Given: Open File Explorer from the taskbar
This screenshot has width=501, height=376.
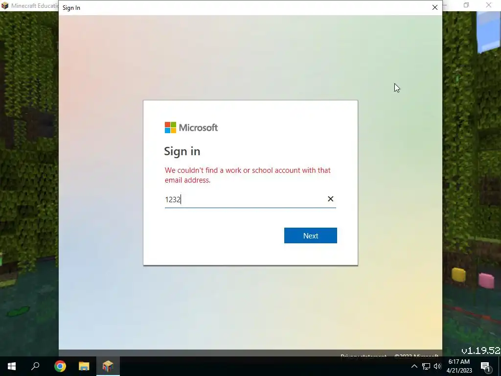Looking at the screenshot, I should (84, 366).
